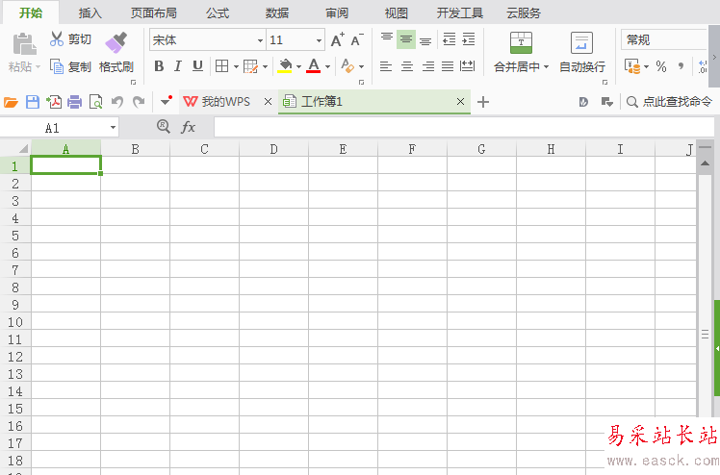This screenshot has height=475, width=720.
Task: Click the open folder icon
Action: [x=11, y=102]
